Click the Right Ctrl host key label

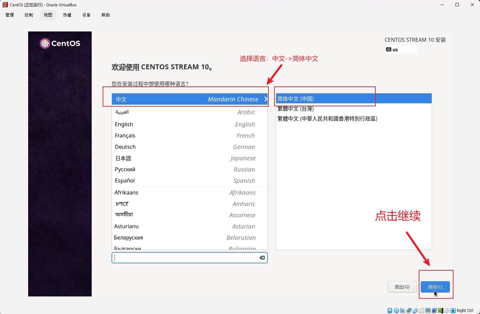click(x=465, y=311)
